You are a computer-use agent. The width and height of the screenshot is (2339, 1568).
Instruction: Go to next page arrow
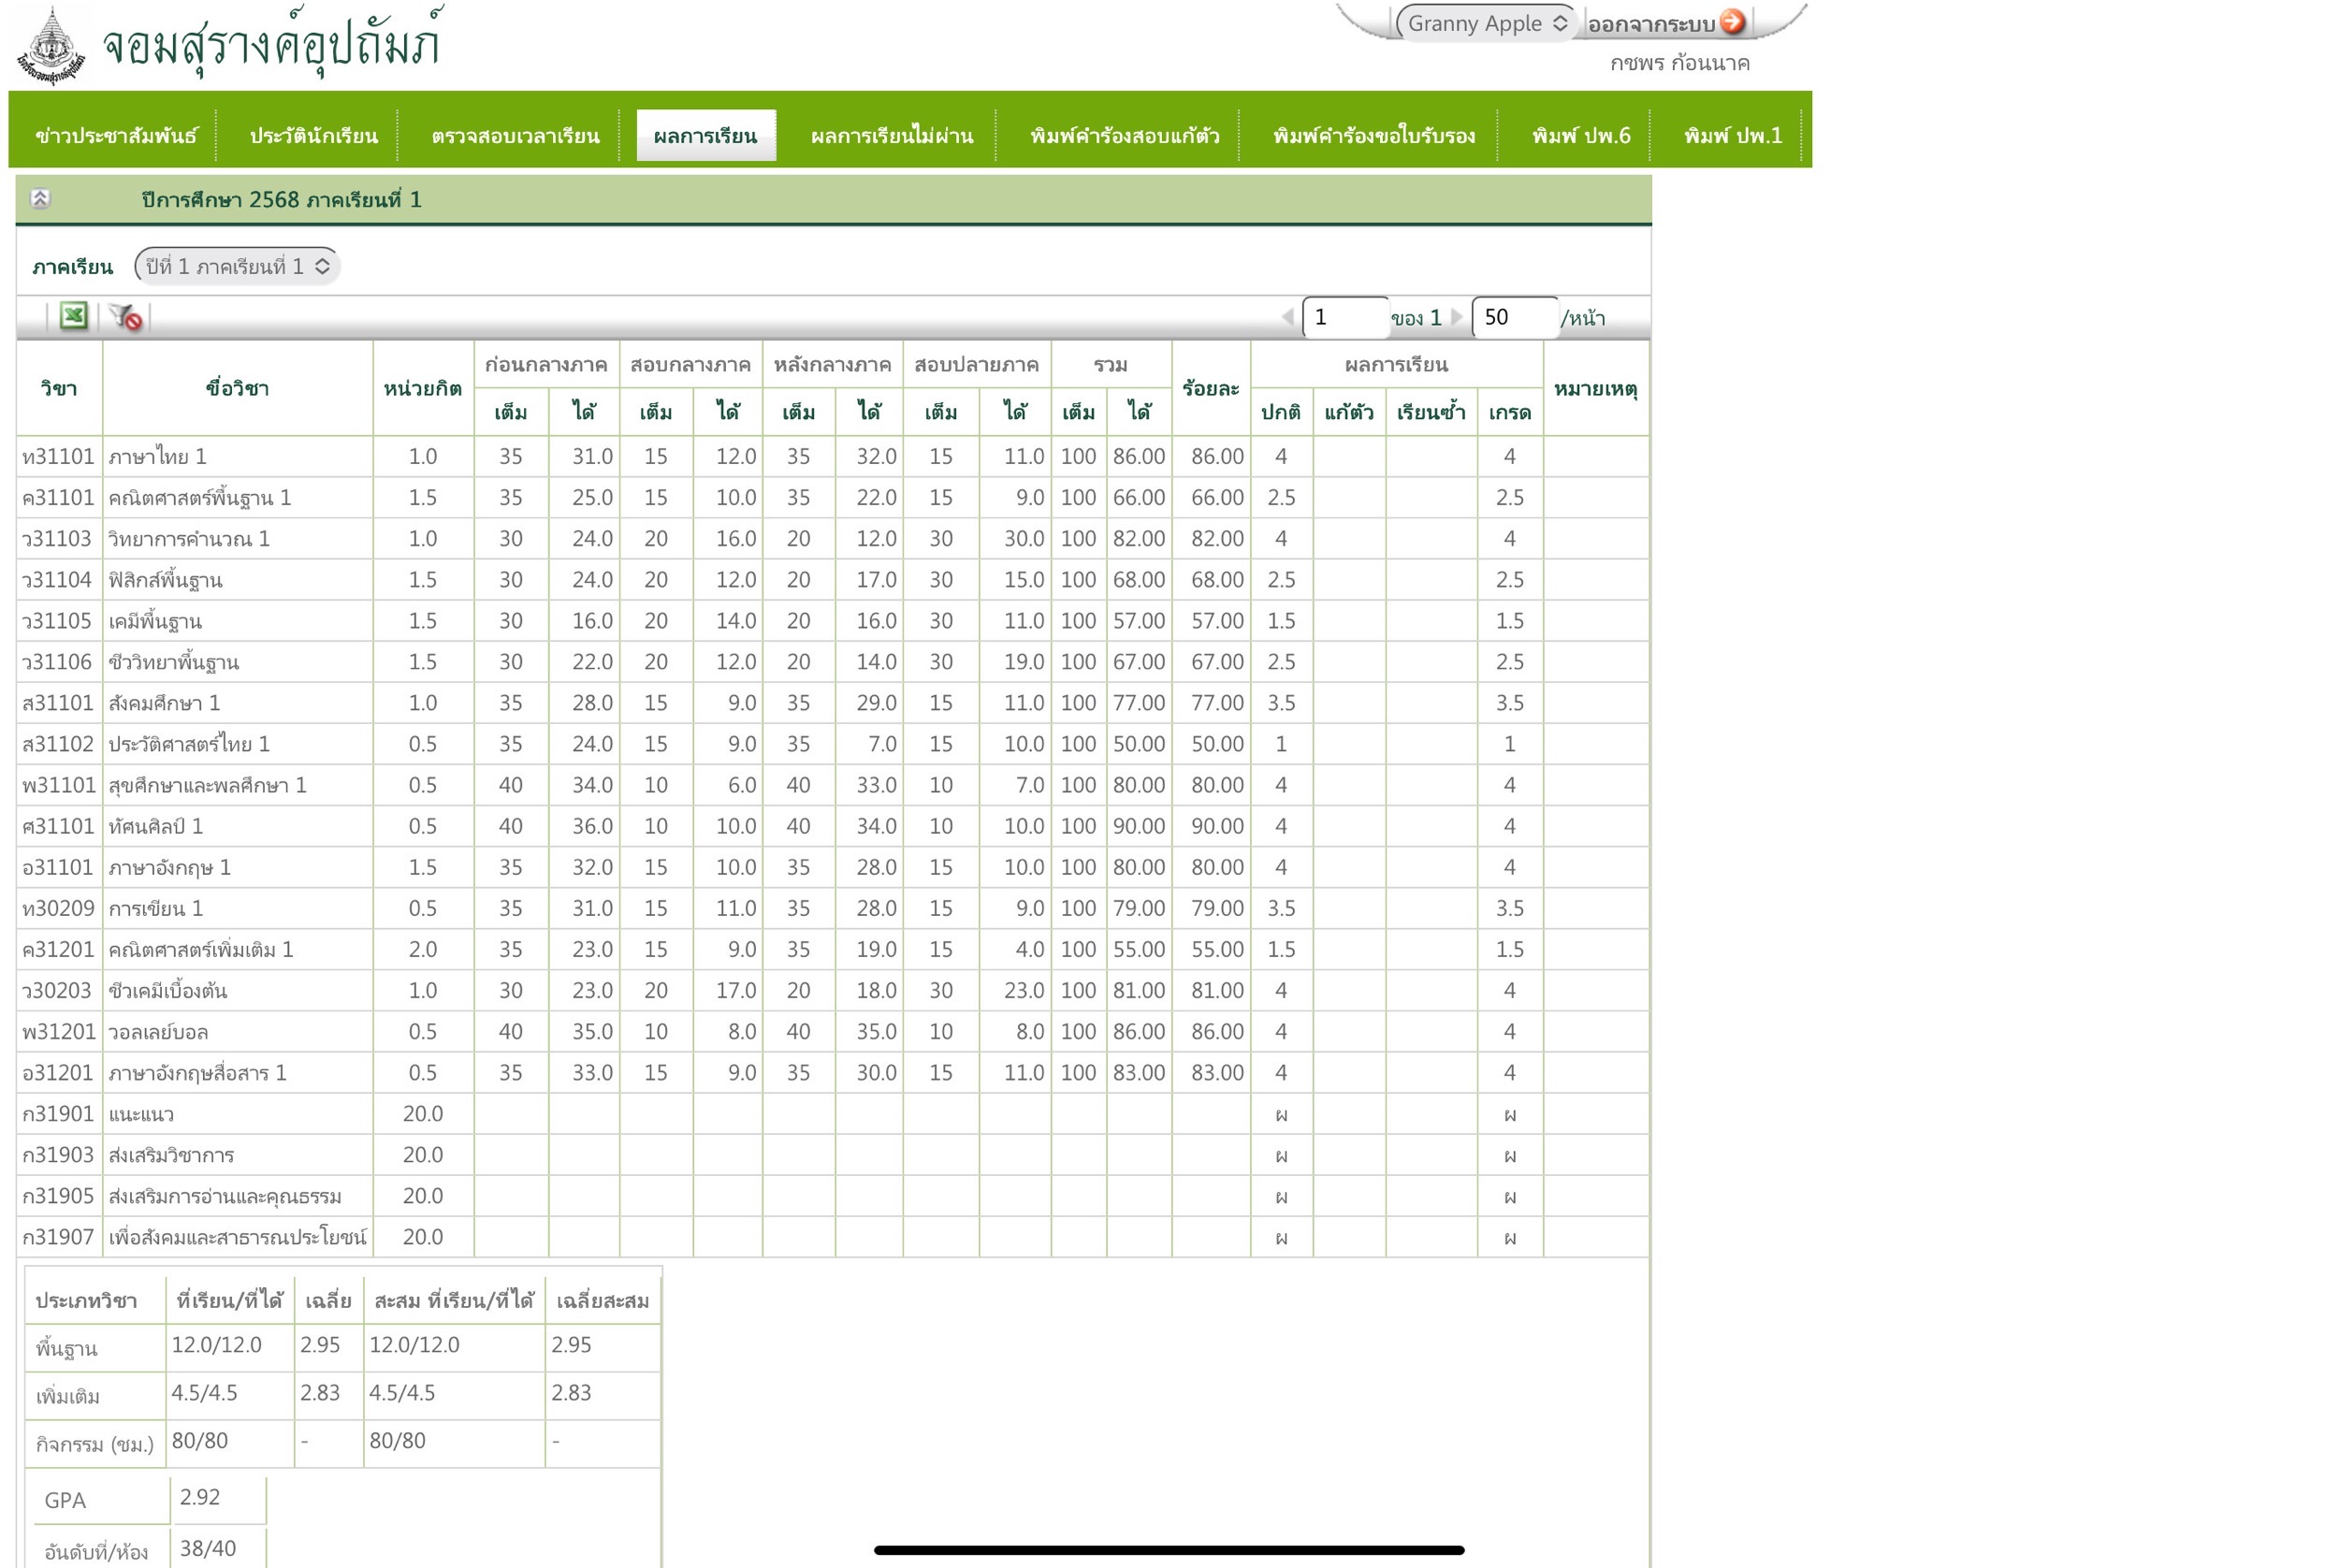tap(1456, 317)
